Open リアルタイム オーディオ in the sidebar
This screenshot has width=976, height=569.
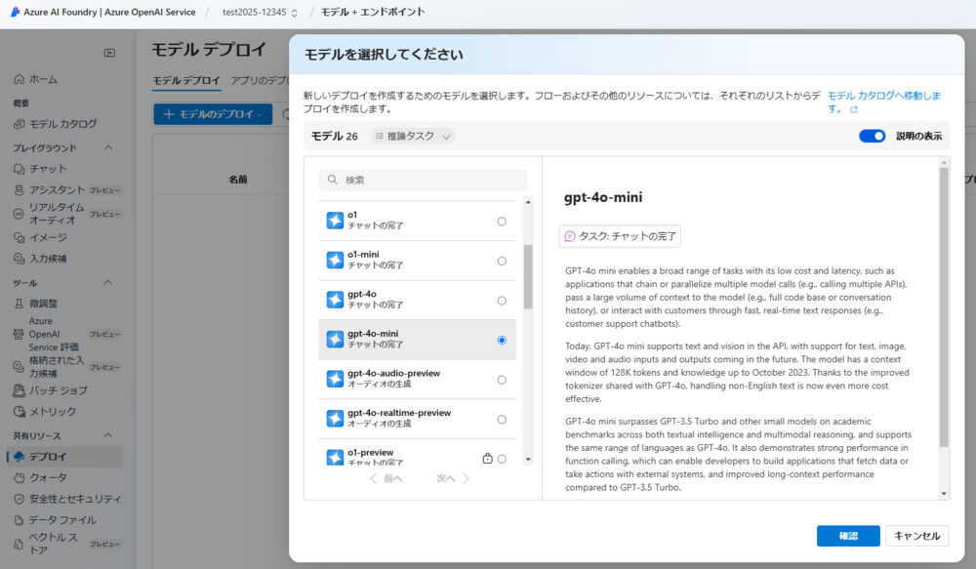(x=67, y=214)
